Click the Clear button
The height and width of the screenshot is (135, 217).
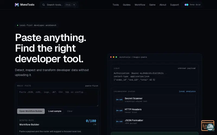pos(70,111)
